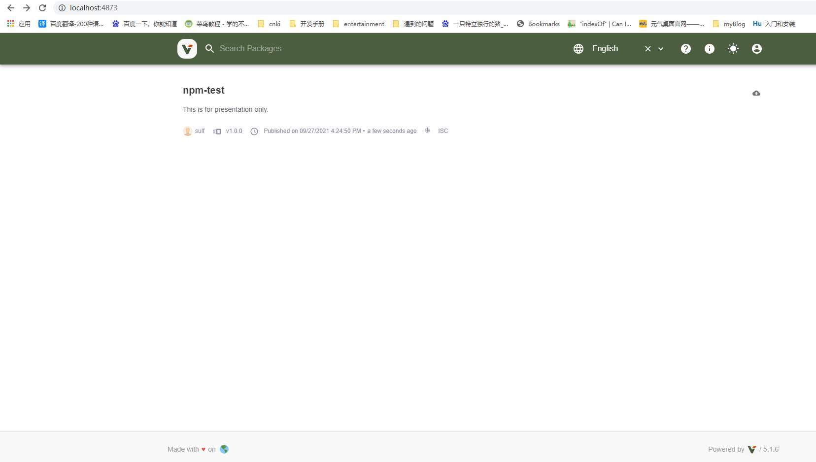This screenshot has height=462, width=816.
Task: Reload the page in browser
Action: [42, 8]
